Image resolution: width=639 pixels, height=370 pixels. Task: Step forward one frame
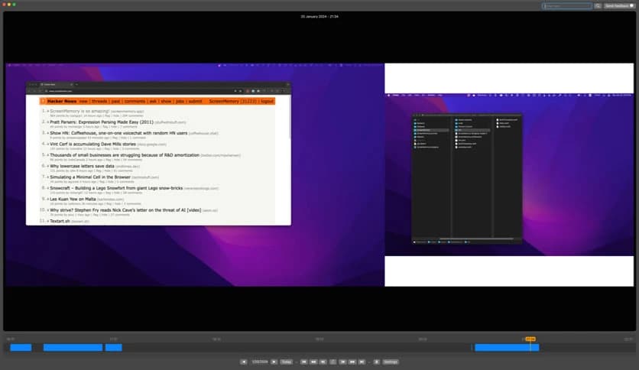tap(342, 362)
